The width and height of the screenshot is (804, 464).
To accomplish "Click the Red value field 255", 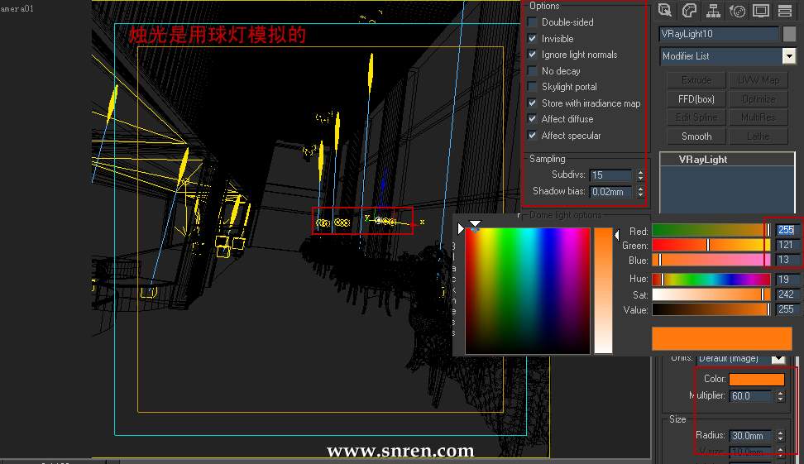I will (x=787, y=230).
